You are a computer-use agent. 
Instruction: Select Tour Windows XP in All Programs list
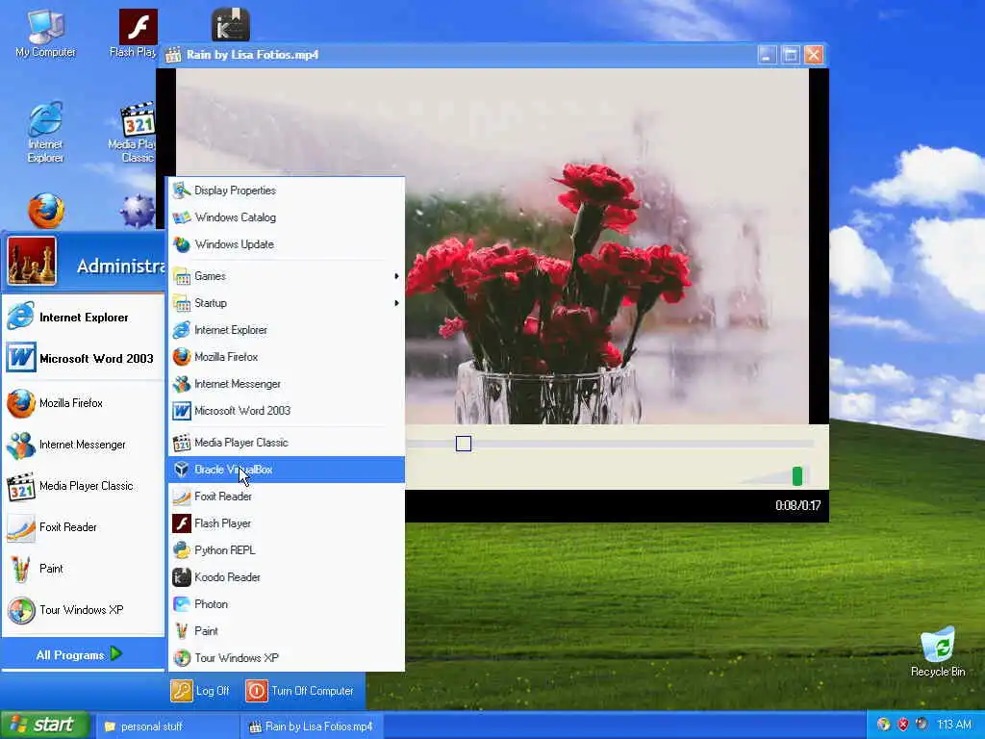click(x=287, y=658)
